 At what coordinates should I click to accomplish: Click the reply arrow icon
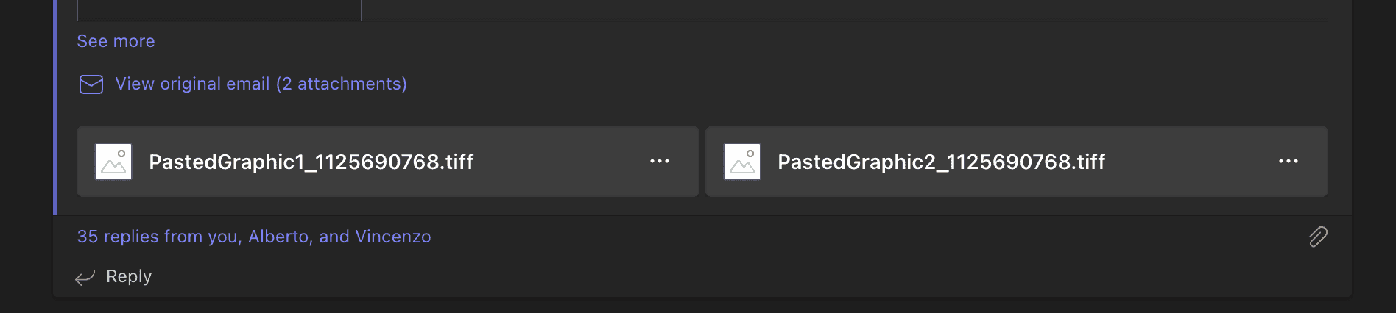85,277
